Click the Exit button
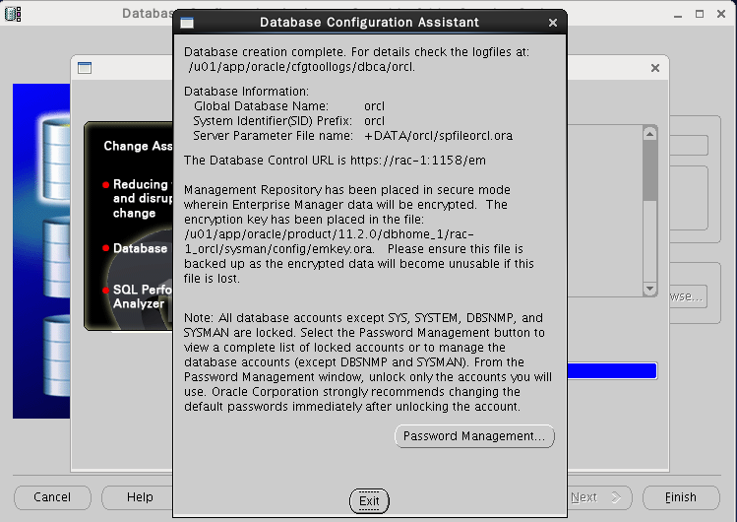The image size is (737, 522). pyautogui.click(x=369, y=500)
